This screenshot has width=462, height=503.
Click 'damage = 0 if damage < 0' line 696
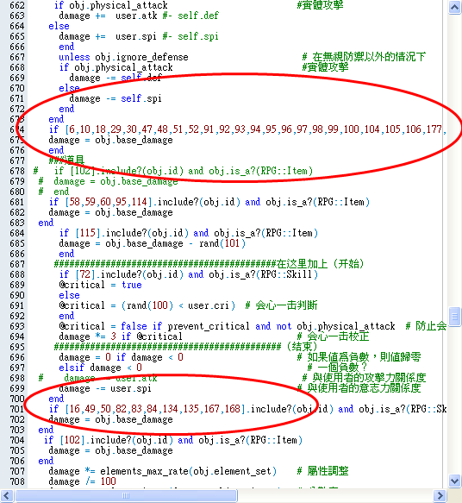[x=121, y=357]
